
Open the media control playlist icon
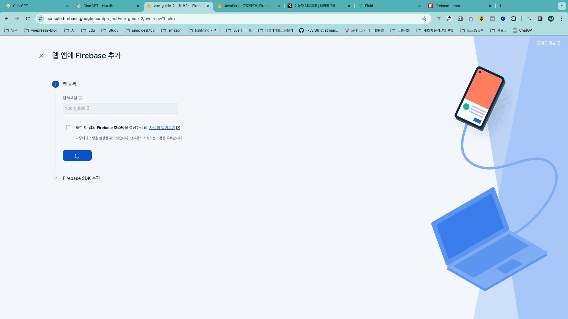coord(530,19)
